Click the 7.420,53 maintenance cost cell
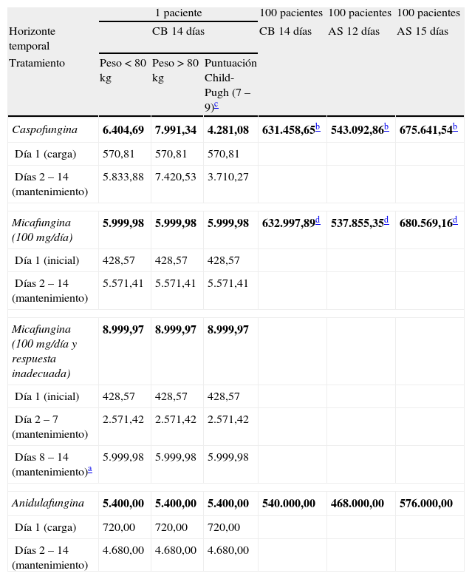The image size is (472, 579). pos(176,178)
